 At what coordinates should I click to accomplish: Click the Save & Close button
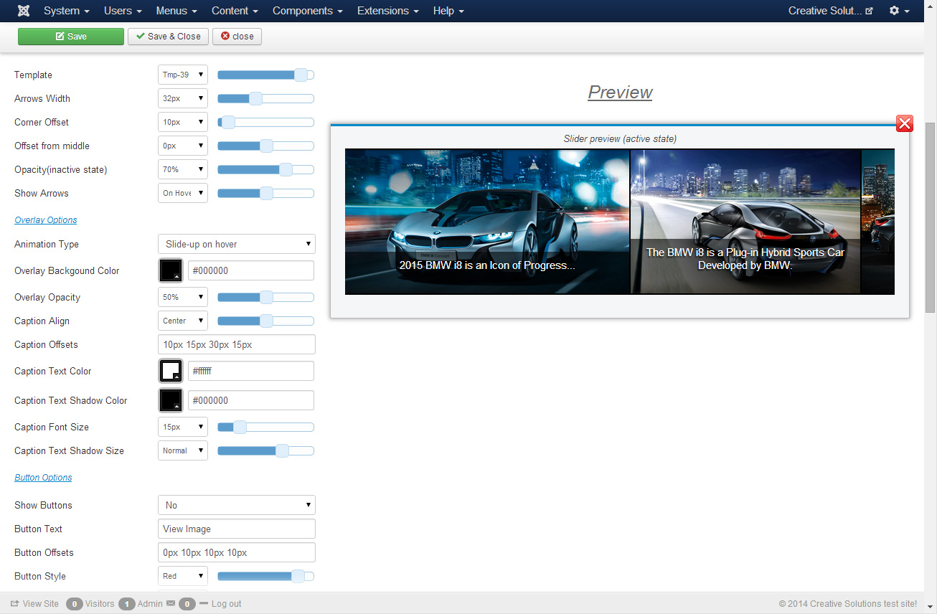point(169,37)
